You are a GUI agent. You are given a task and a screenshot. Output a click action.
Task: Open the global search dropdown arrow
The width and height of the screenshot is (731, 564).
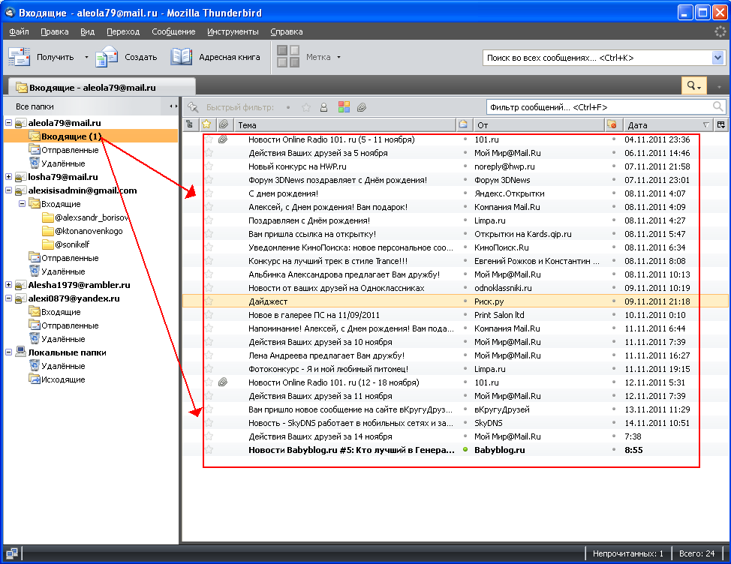tap(718, 58)
